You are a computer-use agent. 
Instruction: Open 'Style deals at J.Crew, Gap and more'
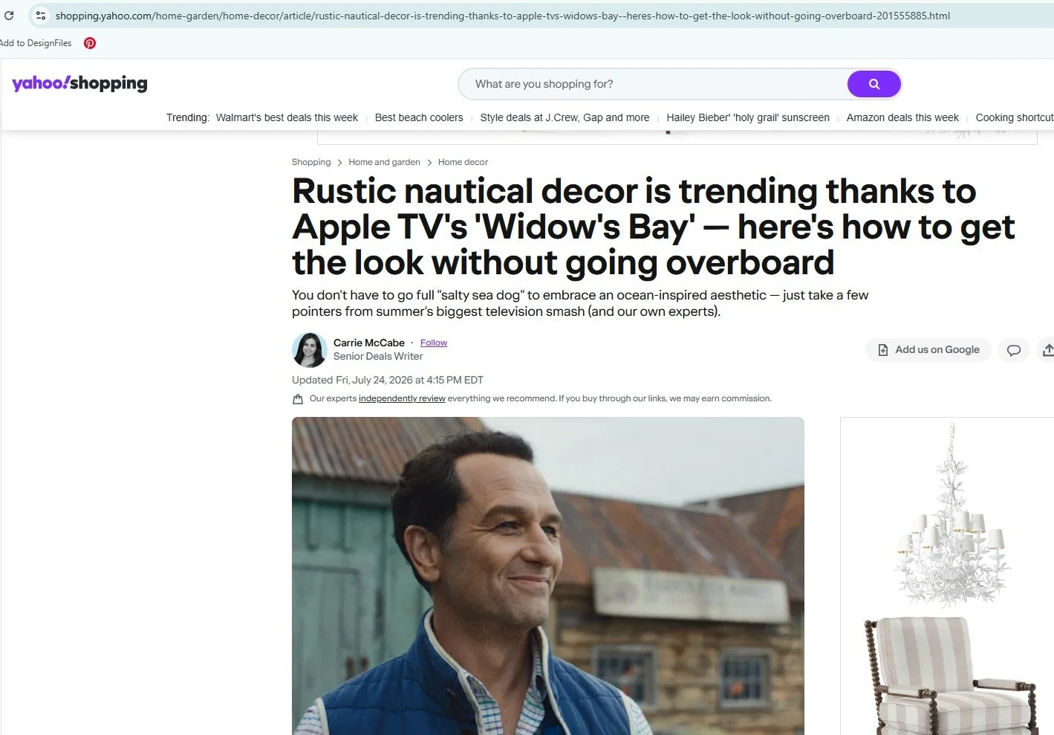(565, 117)
